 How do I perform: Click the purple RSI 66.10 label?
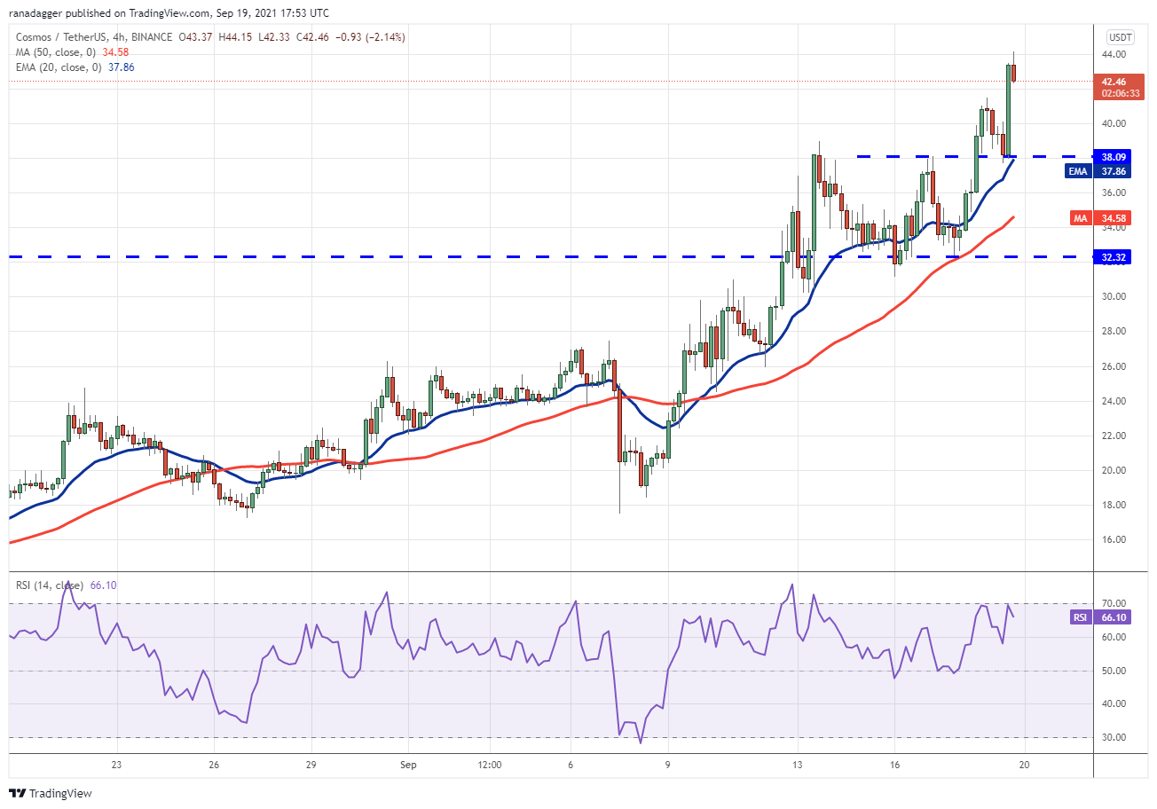tap(1101, 617)
